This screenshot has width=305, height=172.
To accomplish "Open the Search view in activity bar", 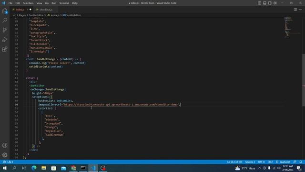I will pyautogui.click(x=5, y=20).
